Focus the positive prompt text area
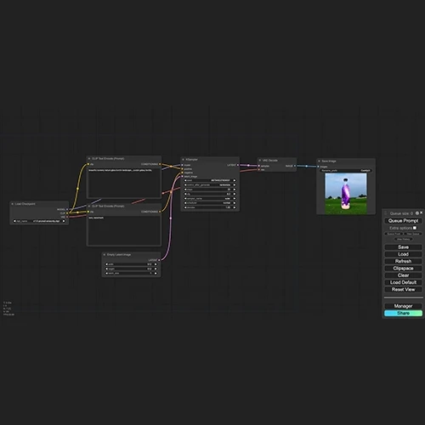This screenshot has width=425, height=425. 124,183
